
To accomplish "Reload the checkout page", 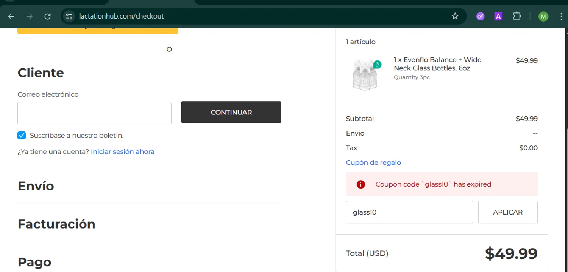I will [x=48, y=16].
